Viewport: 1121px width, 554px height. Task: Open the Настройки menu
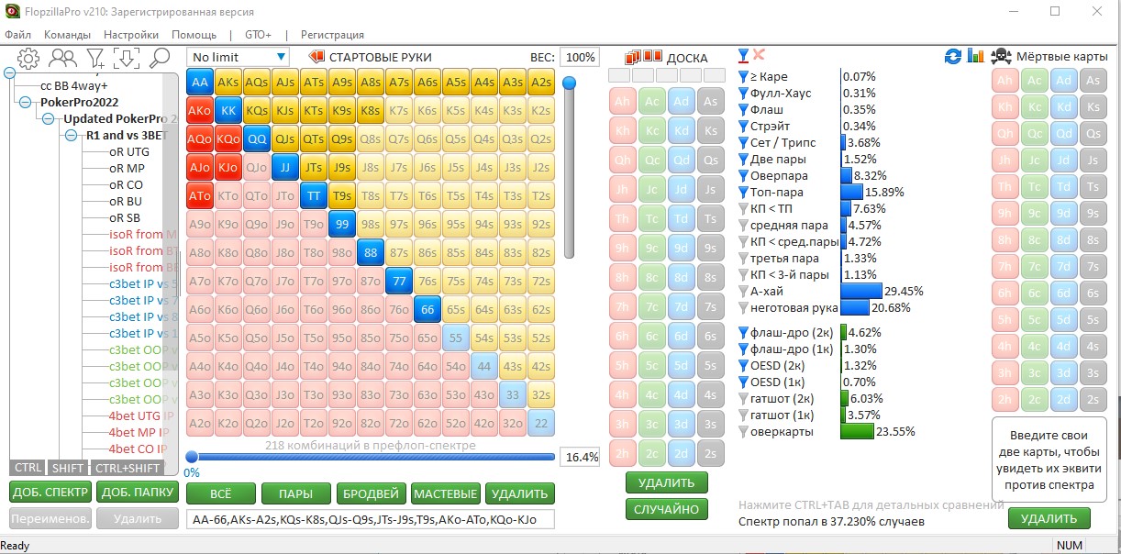pyautogui.click(x=131, y=35)
